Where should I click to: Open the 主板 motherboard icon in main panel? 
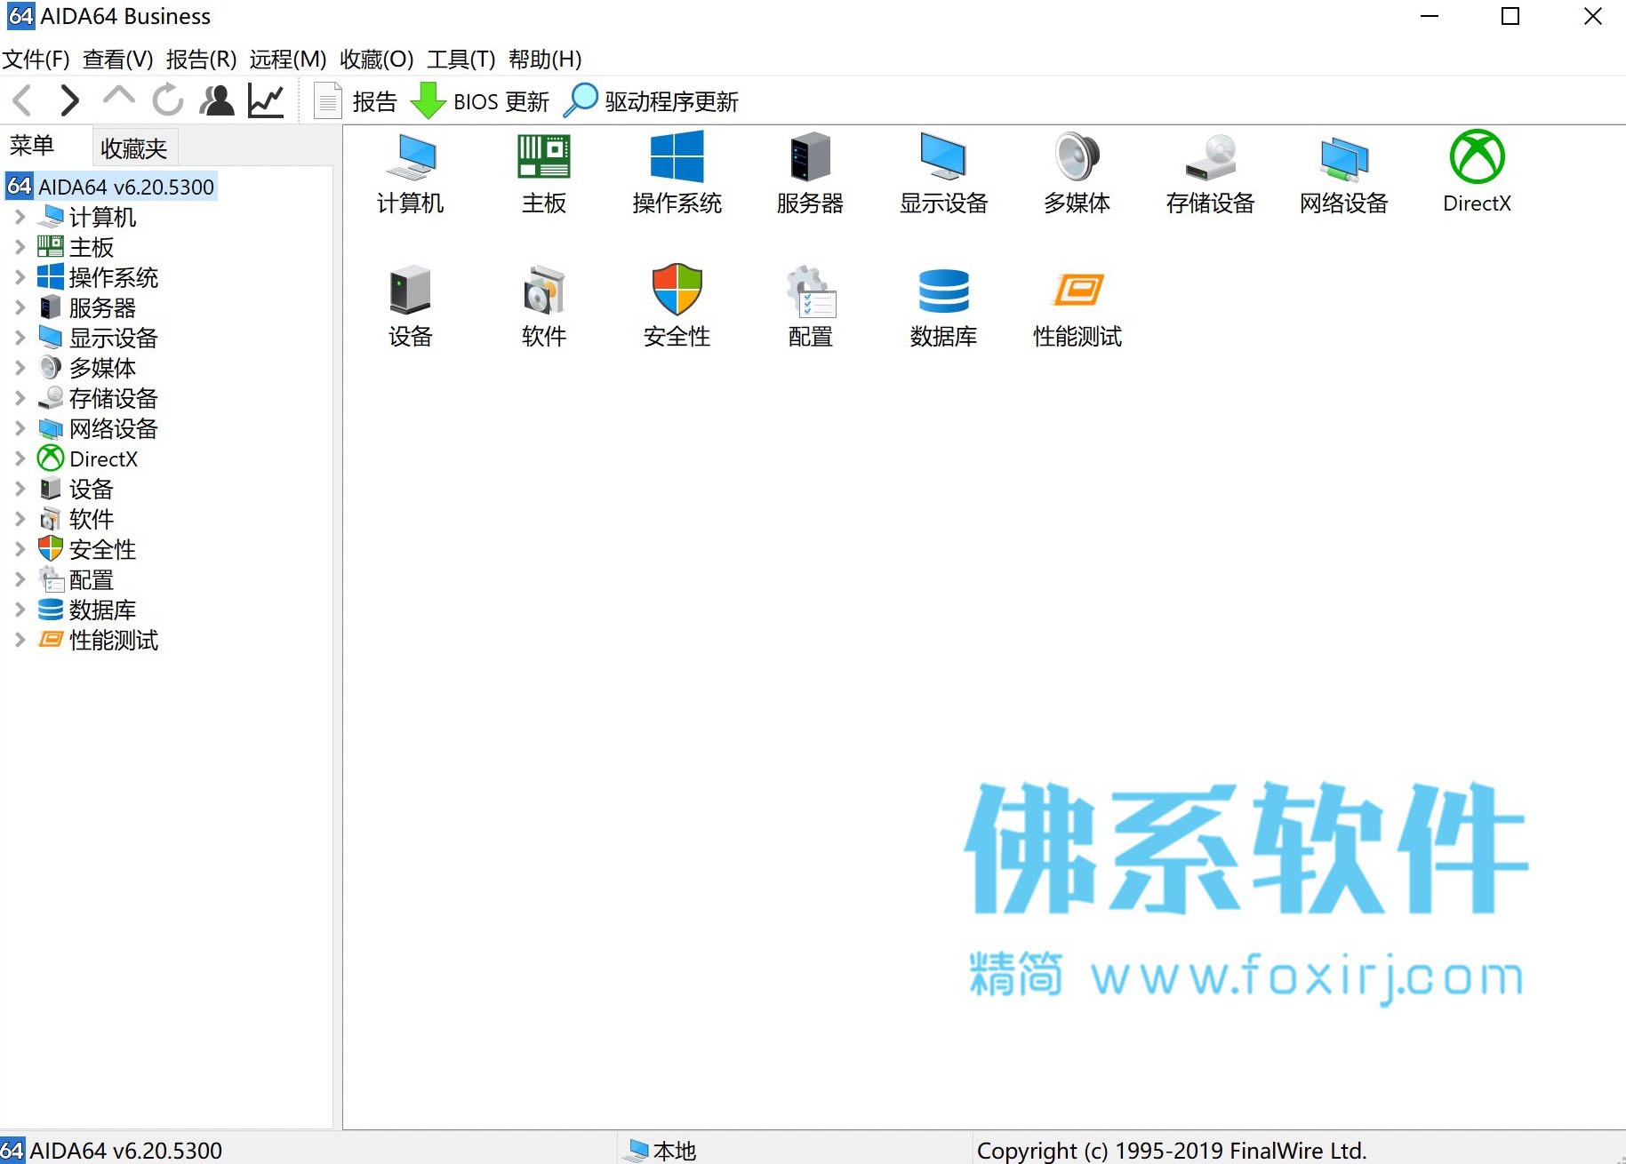pyautogui.click(x=543, y=157)
